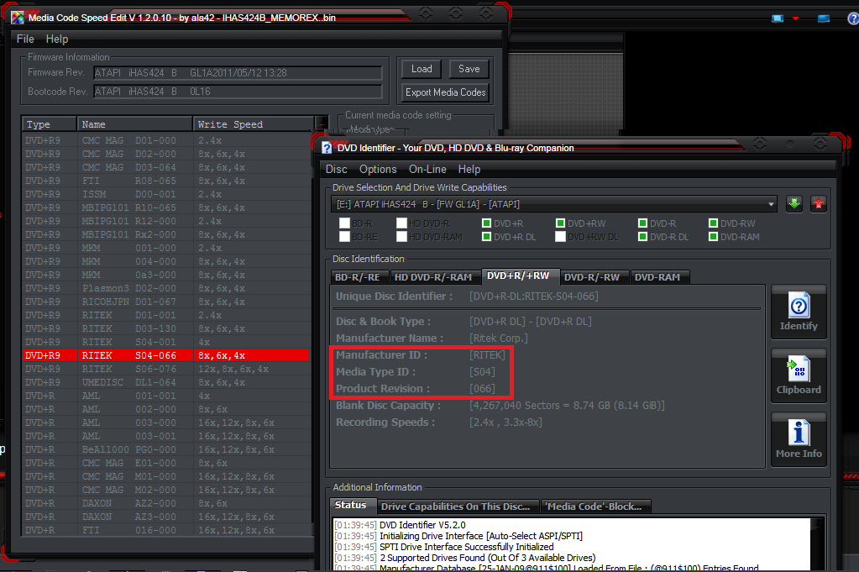
Task: Click the Firmware Rev. input field
Action: [x=238, y=73]
